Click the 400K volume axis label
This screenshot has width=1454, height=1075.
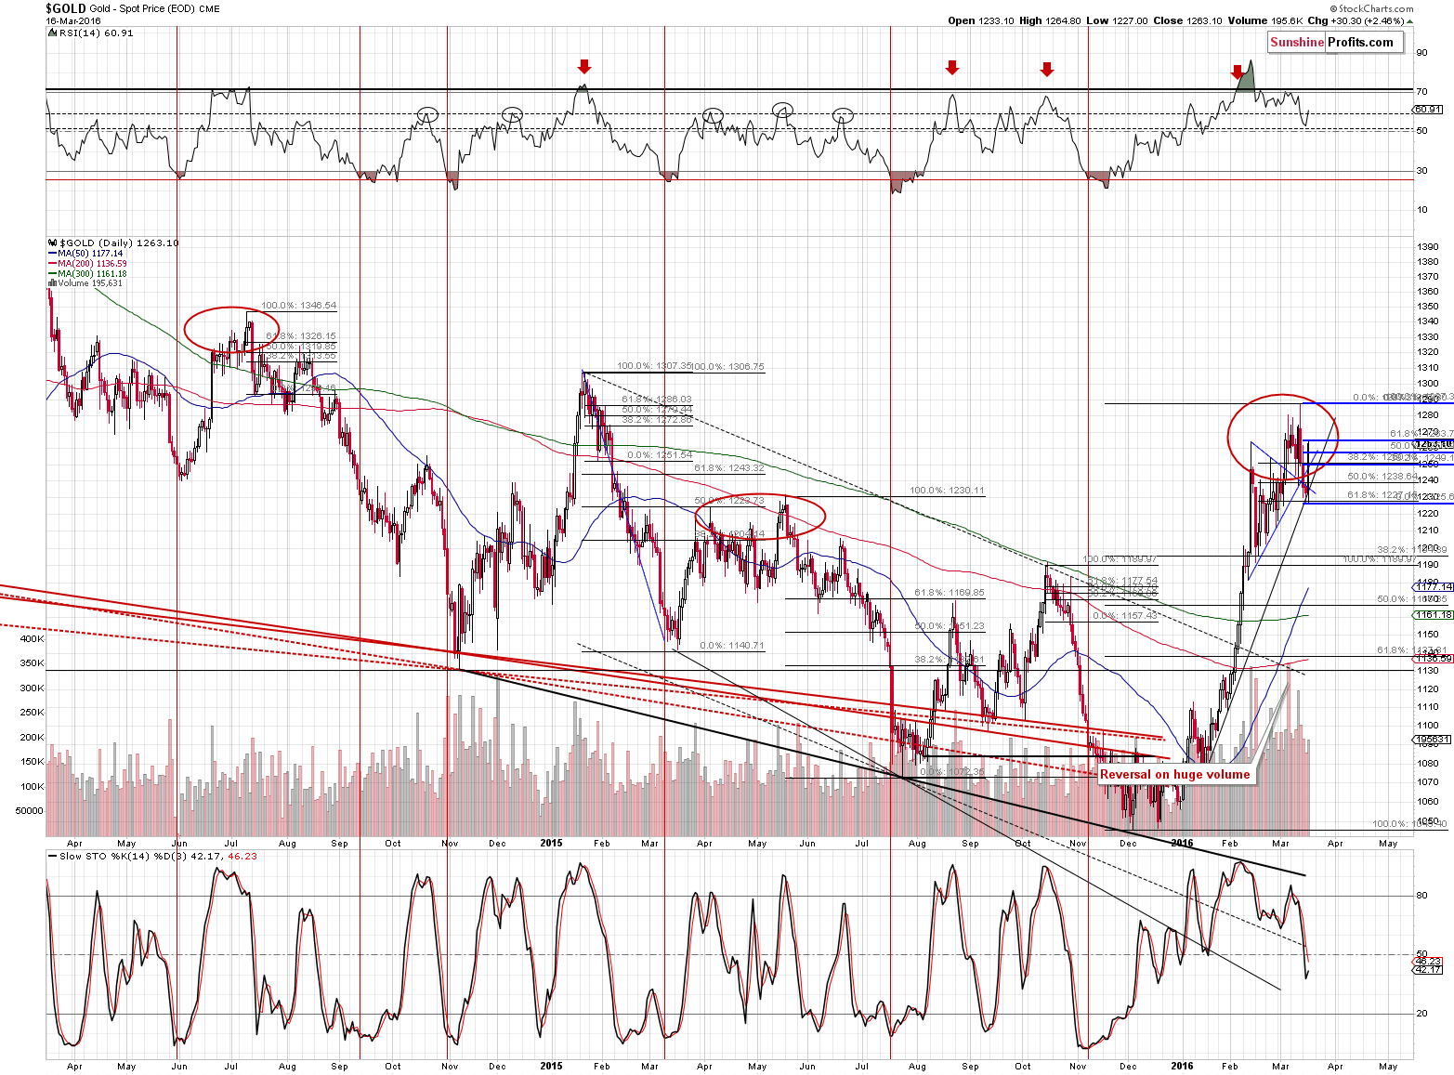[32, 638]
